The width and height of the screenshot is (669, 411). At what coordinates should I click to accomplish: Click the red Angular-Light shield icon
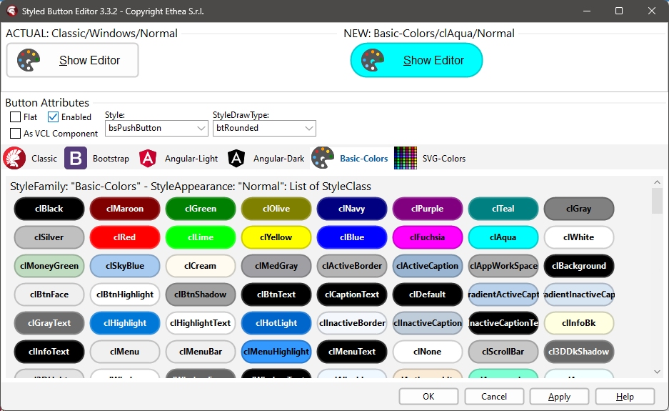[148, 159]
